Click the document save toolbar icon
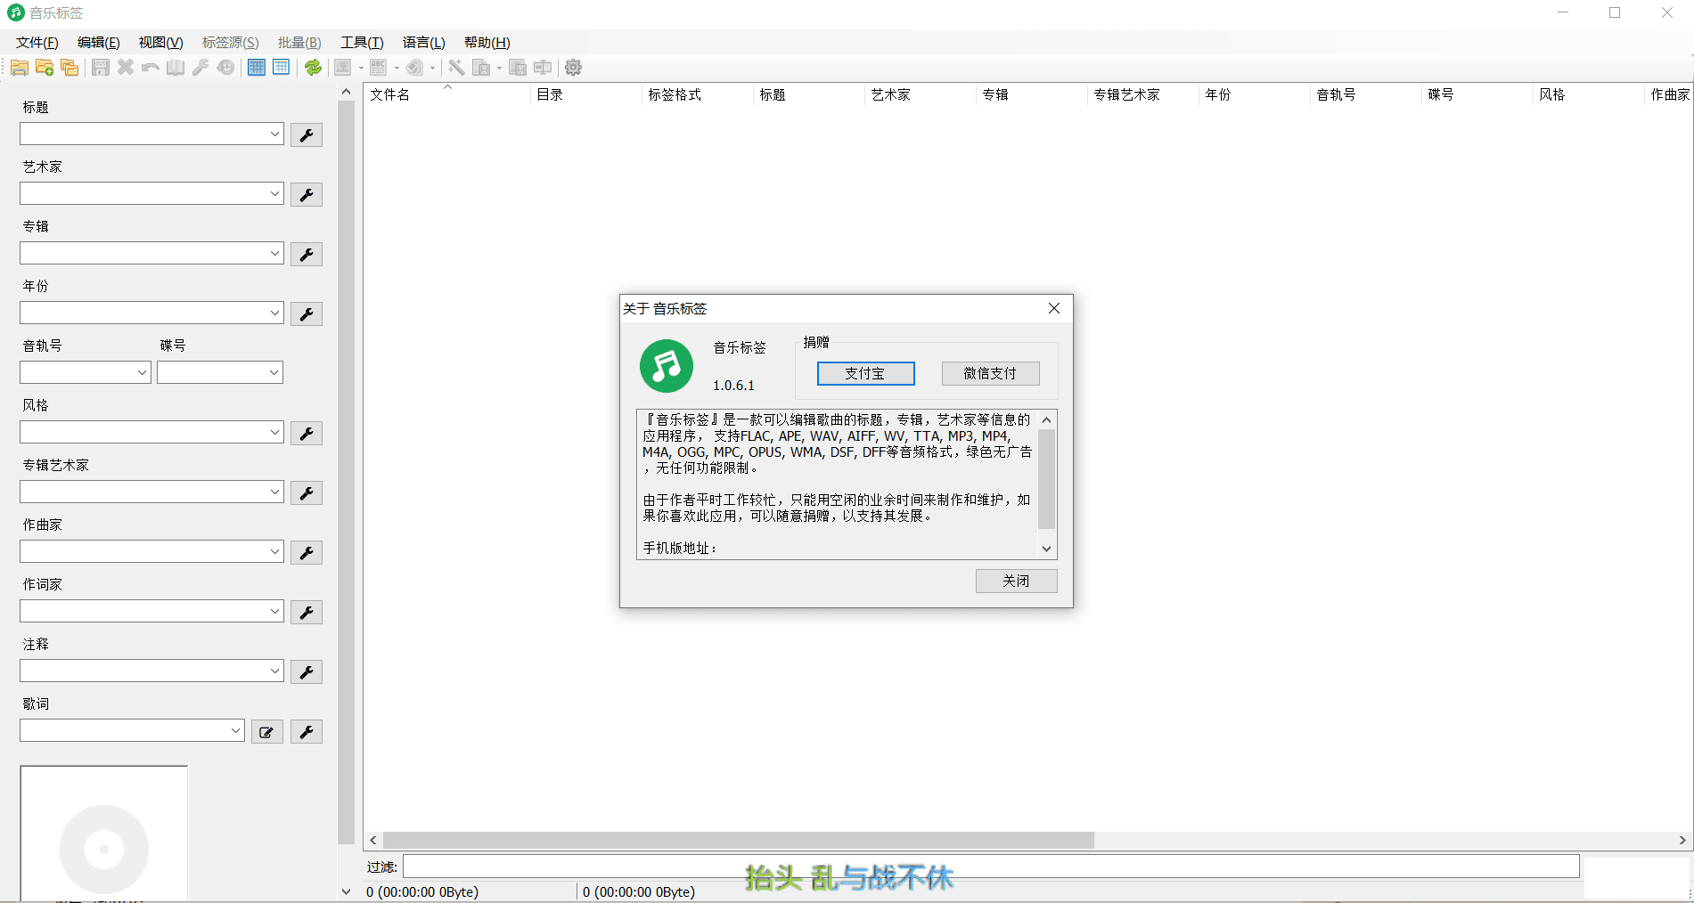1694x903 pixels. [x=481, y=68]
